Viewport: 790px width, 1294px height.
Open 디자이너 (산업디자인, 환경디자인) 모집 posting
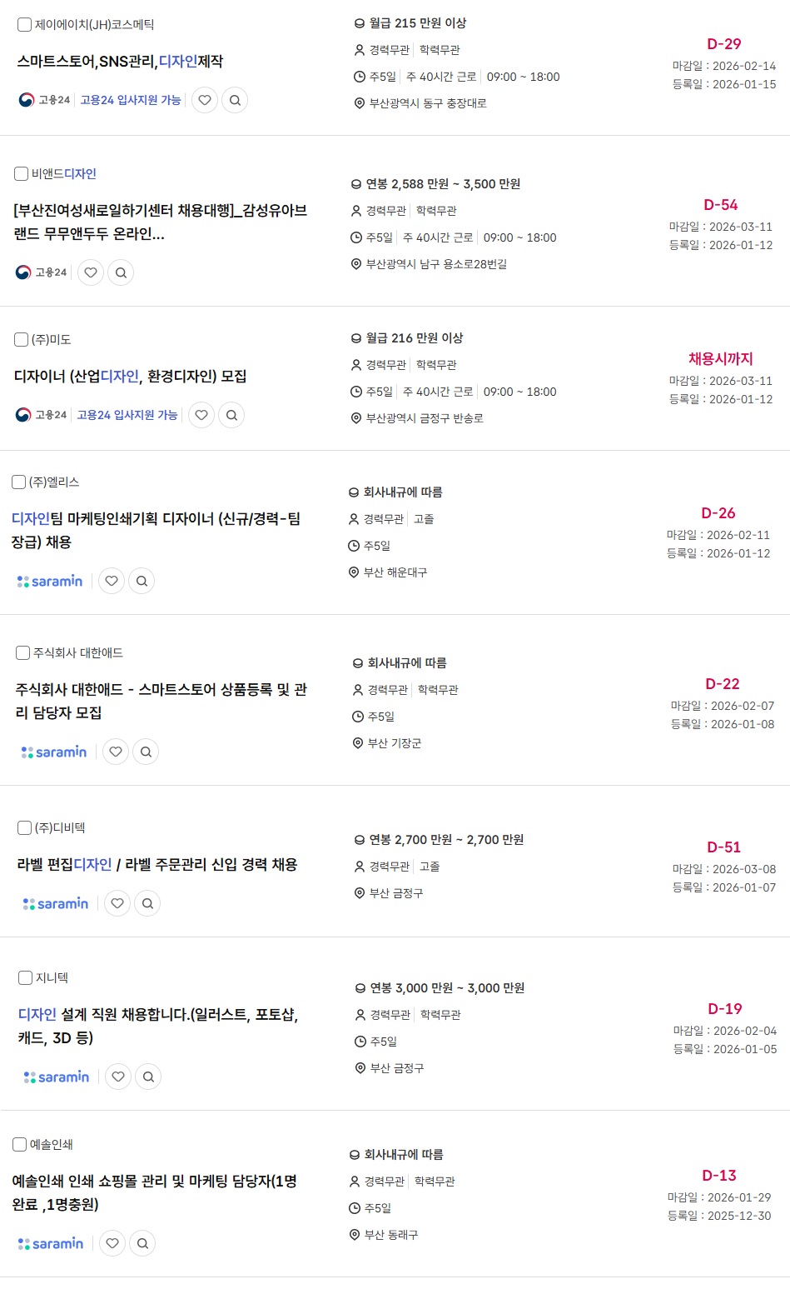click(131, 377)
